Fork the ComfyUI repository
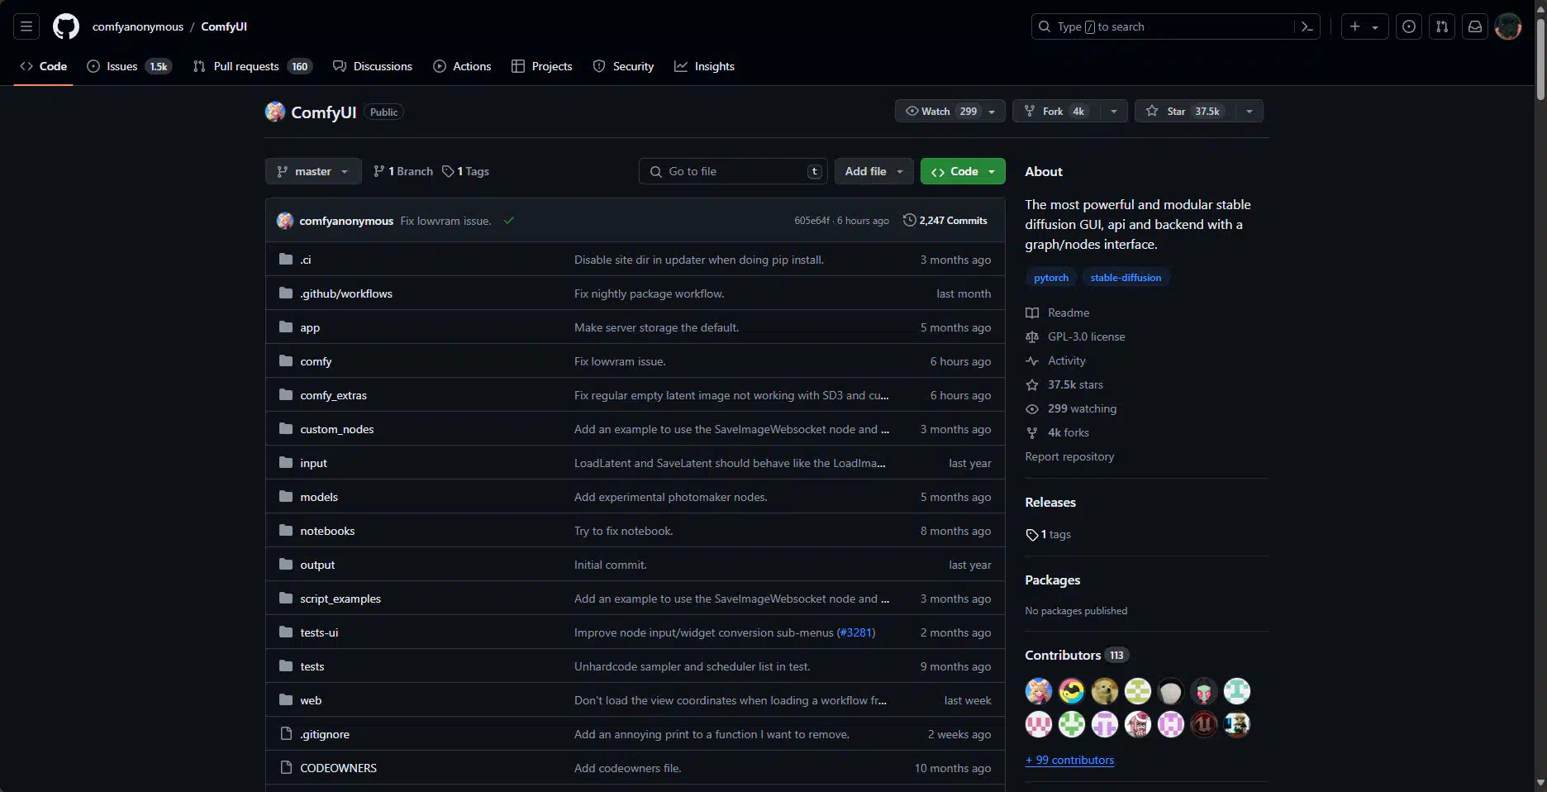The width and height of the screenshot is (1547, 792). [x=1057, y=111]
